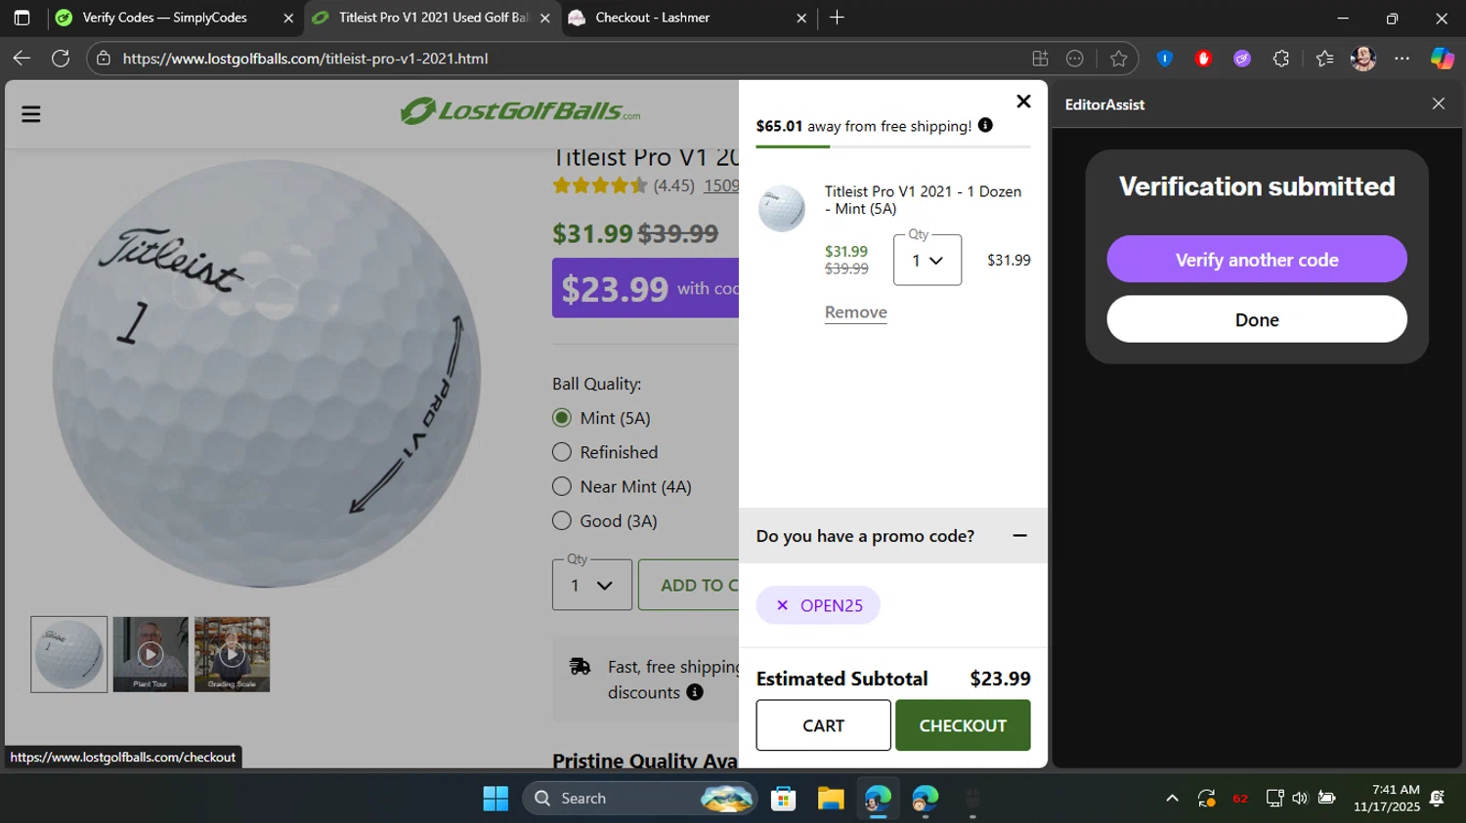Viewport: 1466px width, 823px height.
Task: Add this page to favorites star
Action: tap(1119, 59)
